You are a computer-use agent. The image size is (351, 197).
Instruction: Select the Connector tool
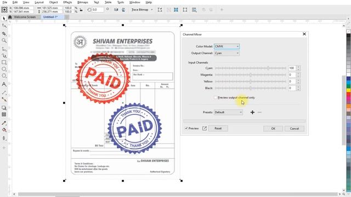pos(4,100)
